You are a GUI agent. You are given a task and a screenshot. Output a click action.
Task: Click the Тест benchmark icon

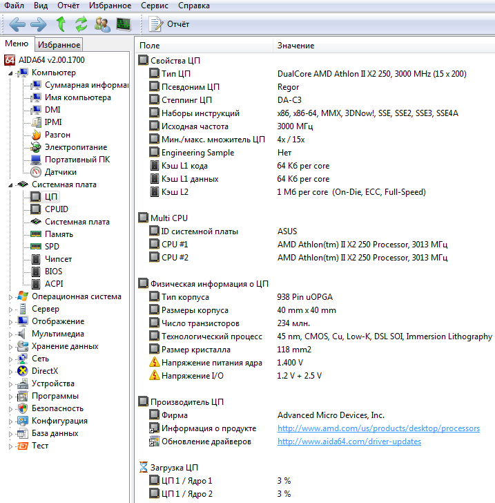tap(23, 446)
